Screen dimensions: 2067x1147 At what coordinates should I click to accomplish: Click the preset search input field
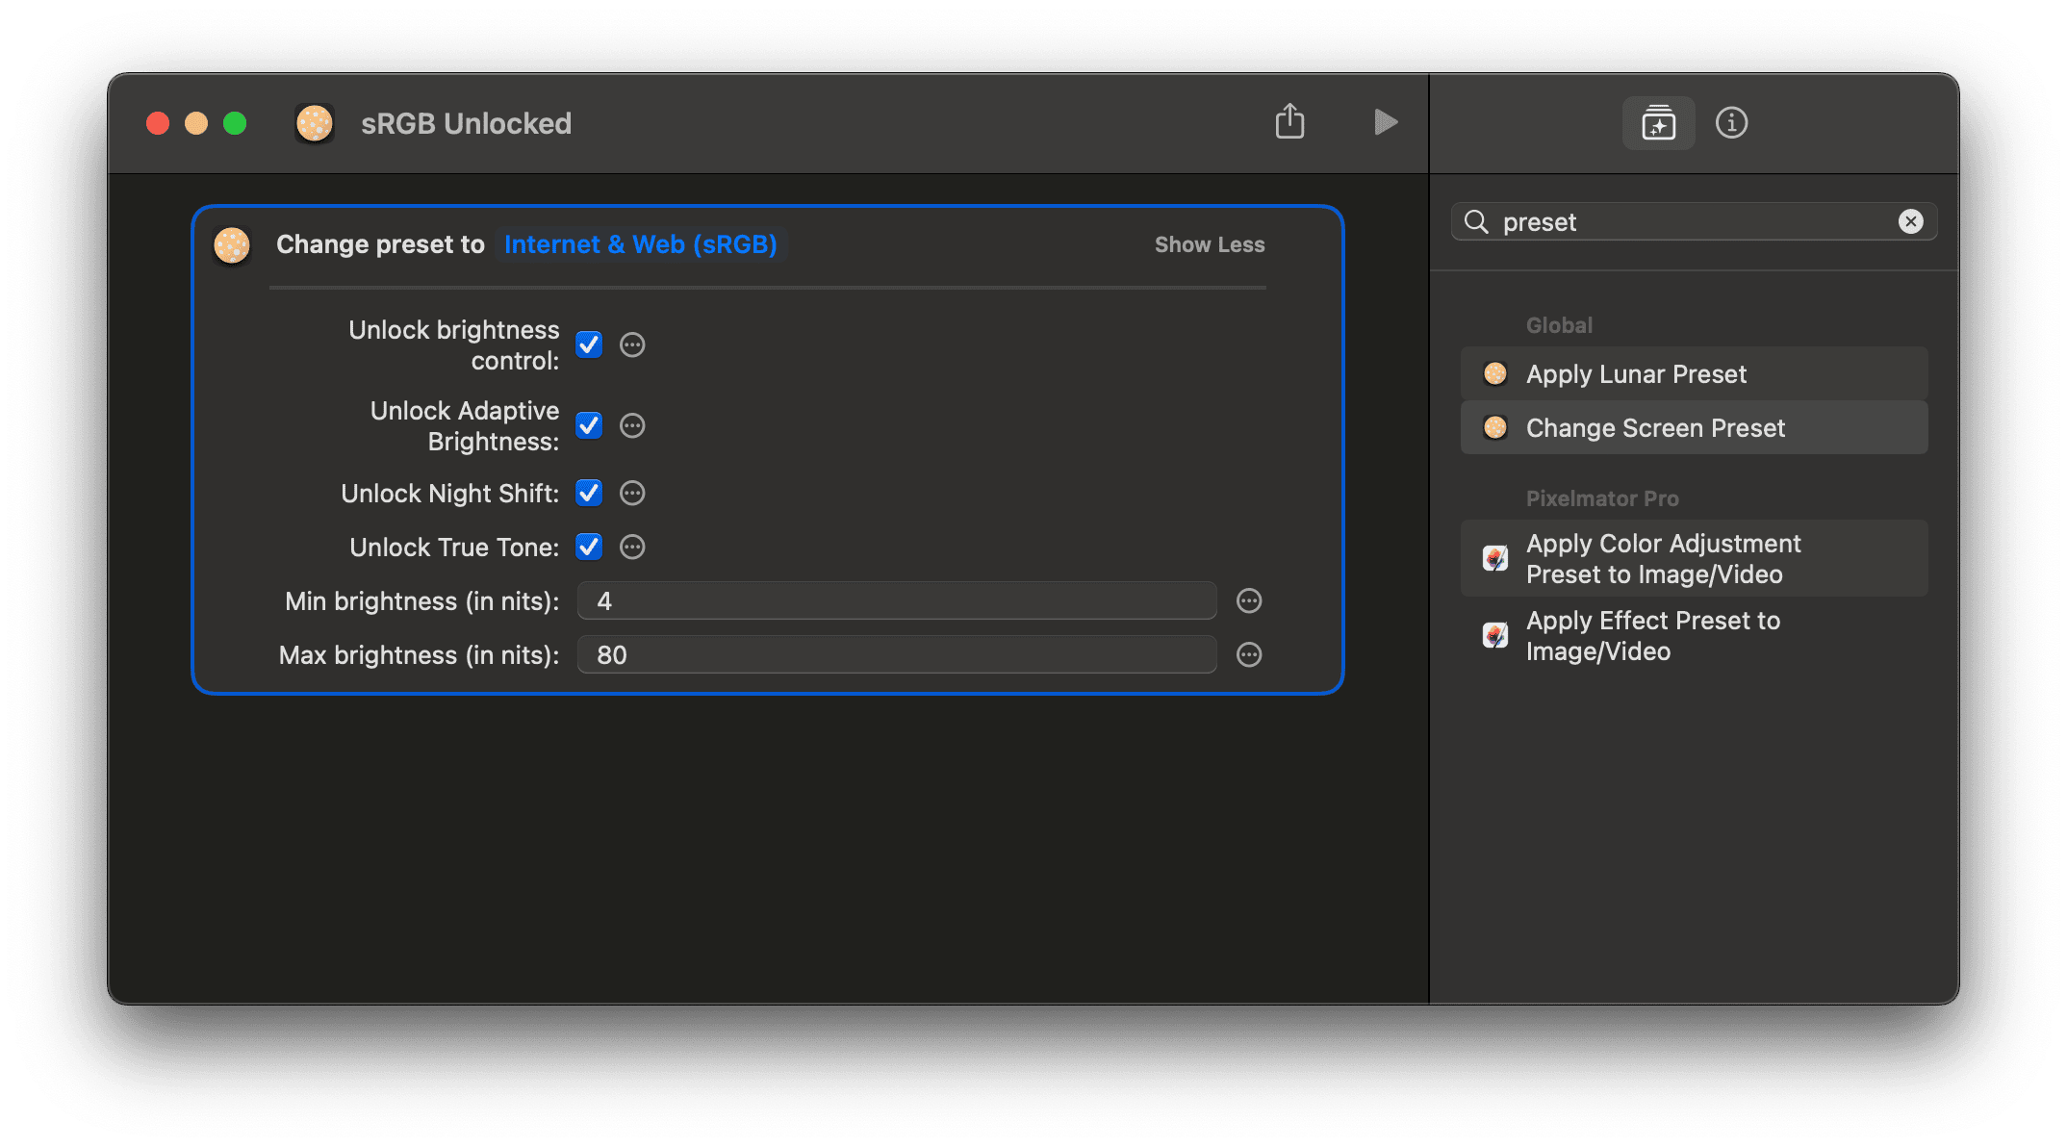1694,222
